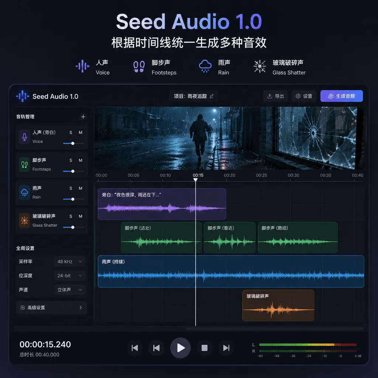This screenshot has width=378, height=378.
Task: Click the video preview of the rainy street
Action: click(x=229, y=138)
